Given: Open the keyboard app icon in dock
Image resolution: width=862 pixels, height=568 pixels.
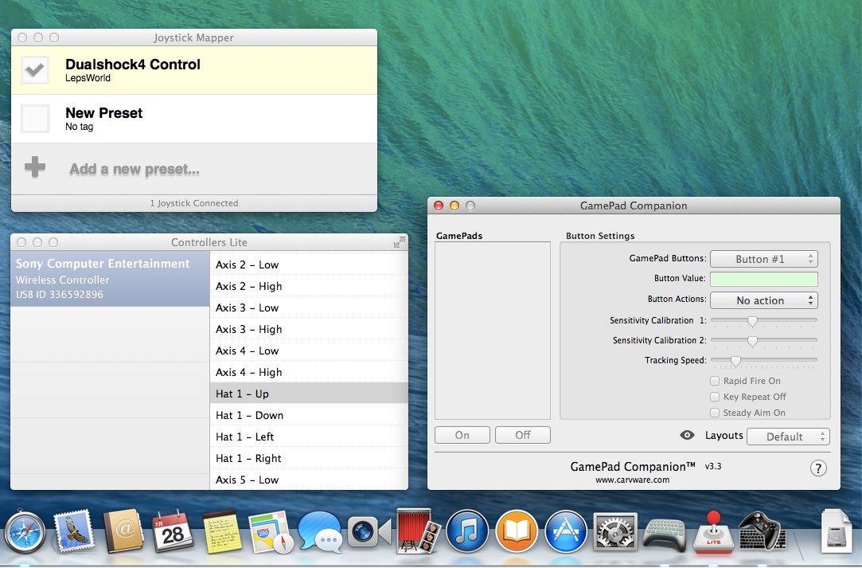Looking at the screenshot, I should pos(665,534).
